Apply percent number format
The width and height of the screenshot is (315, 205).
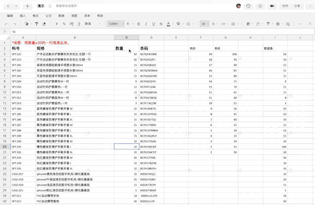point(64,24)
